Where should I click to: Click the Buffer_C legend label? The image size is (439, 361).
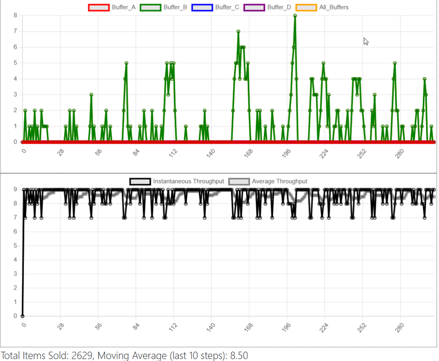(227, 7)
